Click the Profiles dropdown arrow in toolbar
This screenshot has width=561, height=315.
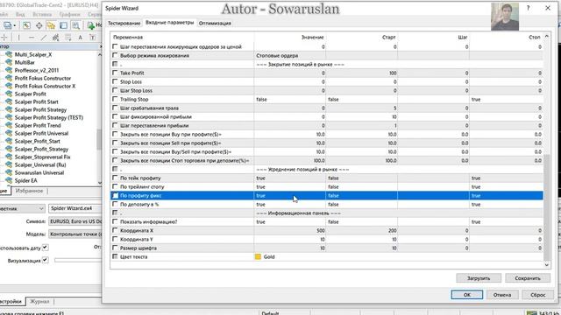click(x=15, y=25)
